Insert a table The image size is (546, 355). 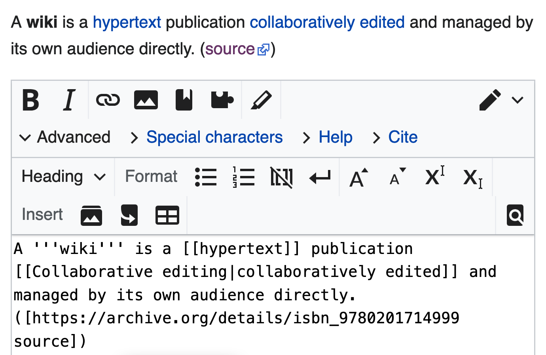(167, 215)
